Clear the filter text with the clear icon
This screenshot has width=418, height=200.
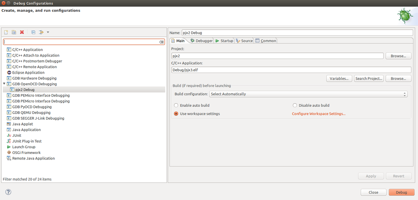coord(162,42)
